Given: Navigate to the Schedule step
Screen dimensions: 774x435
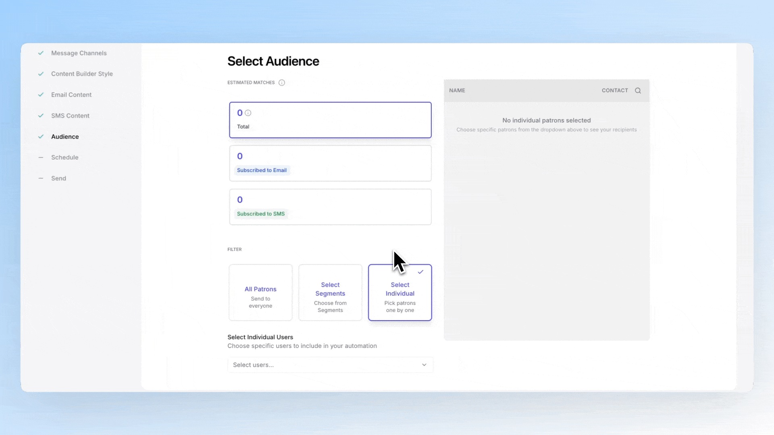Looking at the screenshot, I should click(x=65, y=157).
